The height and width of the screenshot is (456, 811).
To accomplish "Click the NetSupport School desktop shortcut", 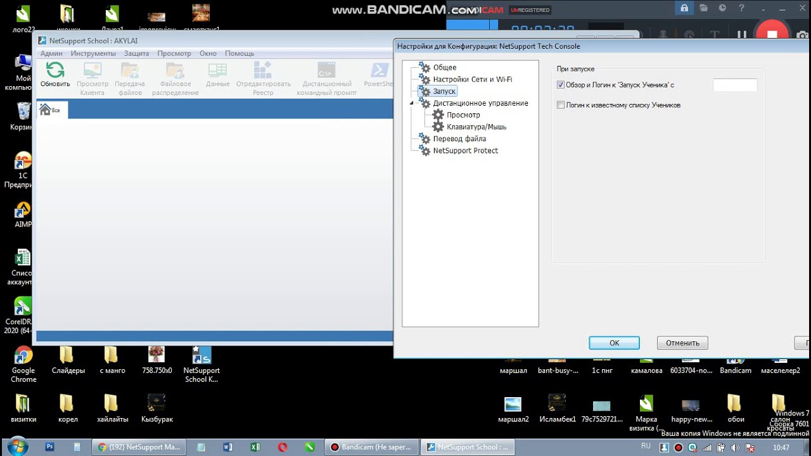I will click(201, 364).
